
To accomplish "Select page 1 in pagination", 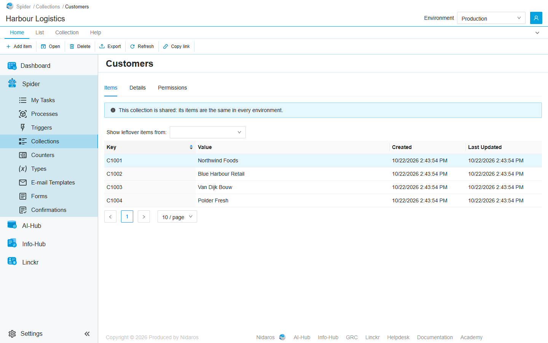I will click(127, 216).
